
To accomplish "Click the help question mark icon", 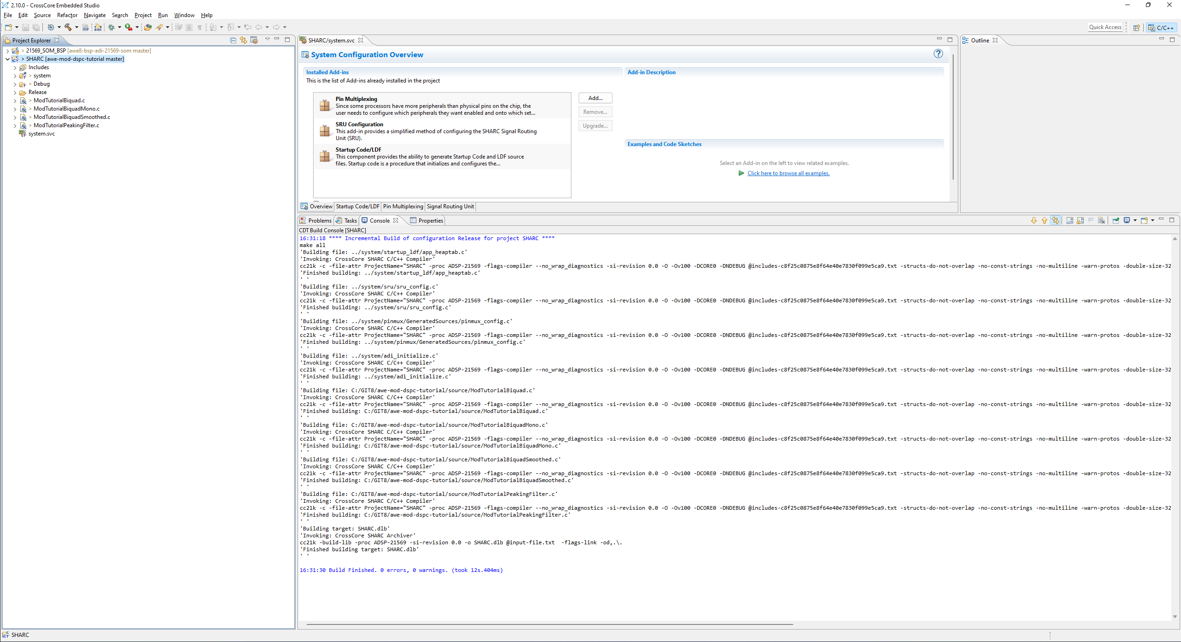I will 938,54.
